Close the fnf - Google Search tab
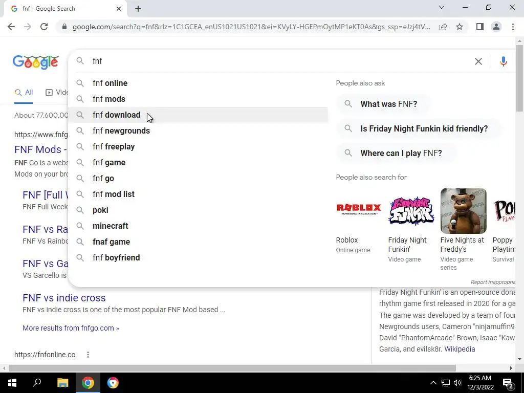This screenshot has height=393, width=524. point(119,9)
